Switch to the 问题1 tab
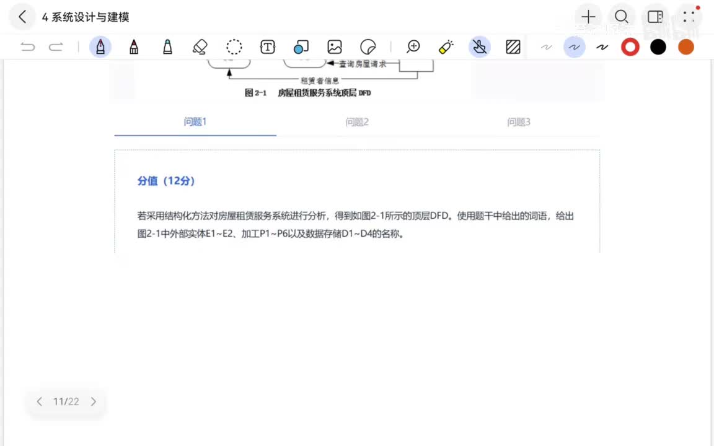714x446 pixels. click(195, 122)
